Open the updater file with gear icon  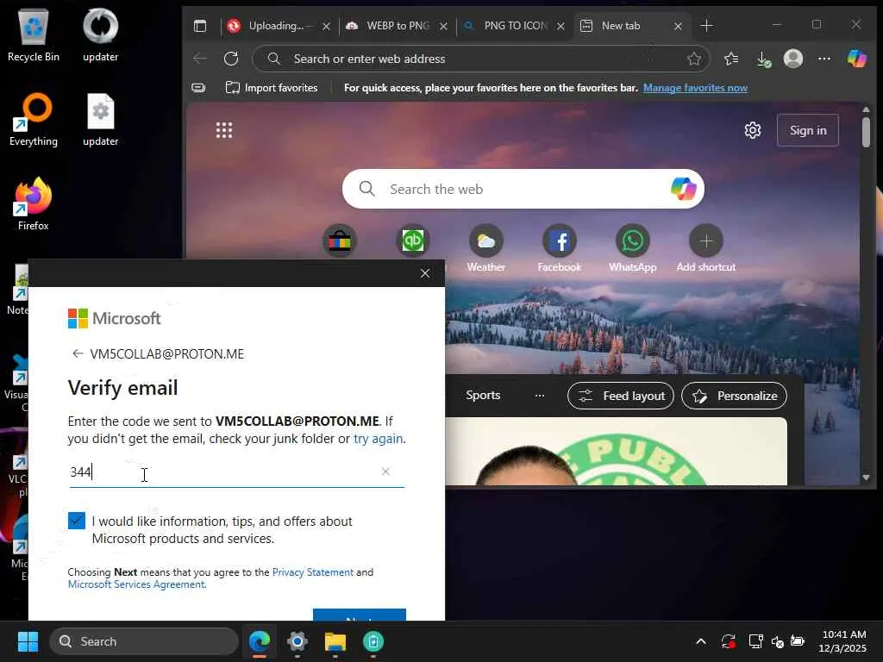[x=100, y=119]
